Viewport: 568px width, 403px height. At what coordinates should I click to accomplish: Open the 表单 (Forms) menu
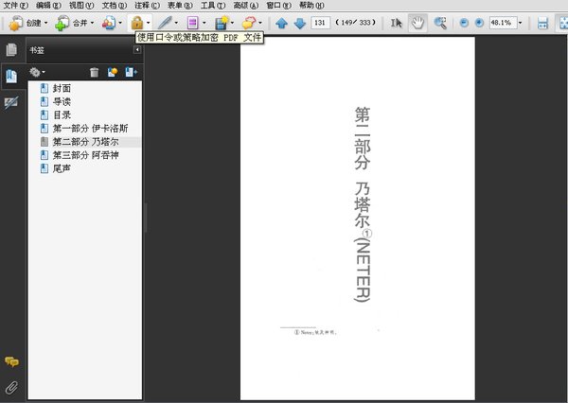[180, 5]
